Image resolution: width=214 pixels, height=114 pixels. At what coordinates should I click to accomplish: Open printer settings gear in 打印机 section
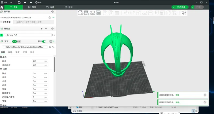[x=52, y=12]
